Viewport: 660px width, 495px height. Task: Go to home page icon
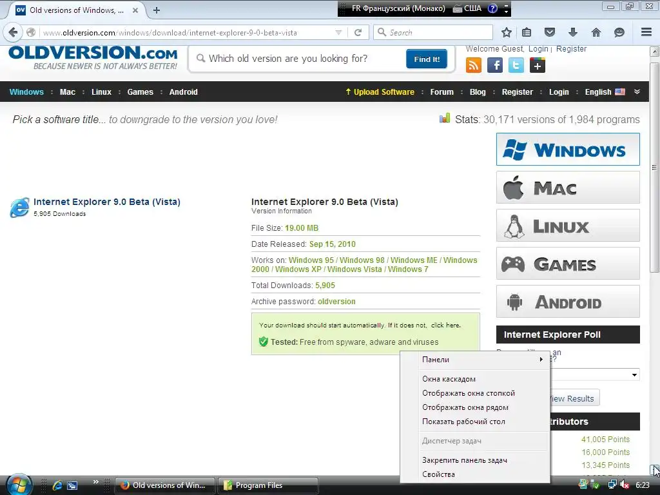click(596, 32)
